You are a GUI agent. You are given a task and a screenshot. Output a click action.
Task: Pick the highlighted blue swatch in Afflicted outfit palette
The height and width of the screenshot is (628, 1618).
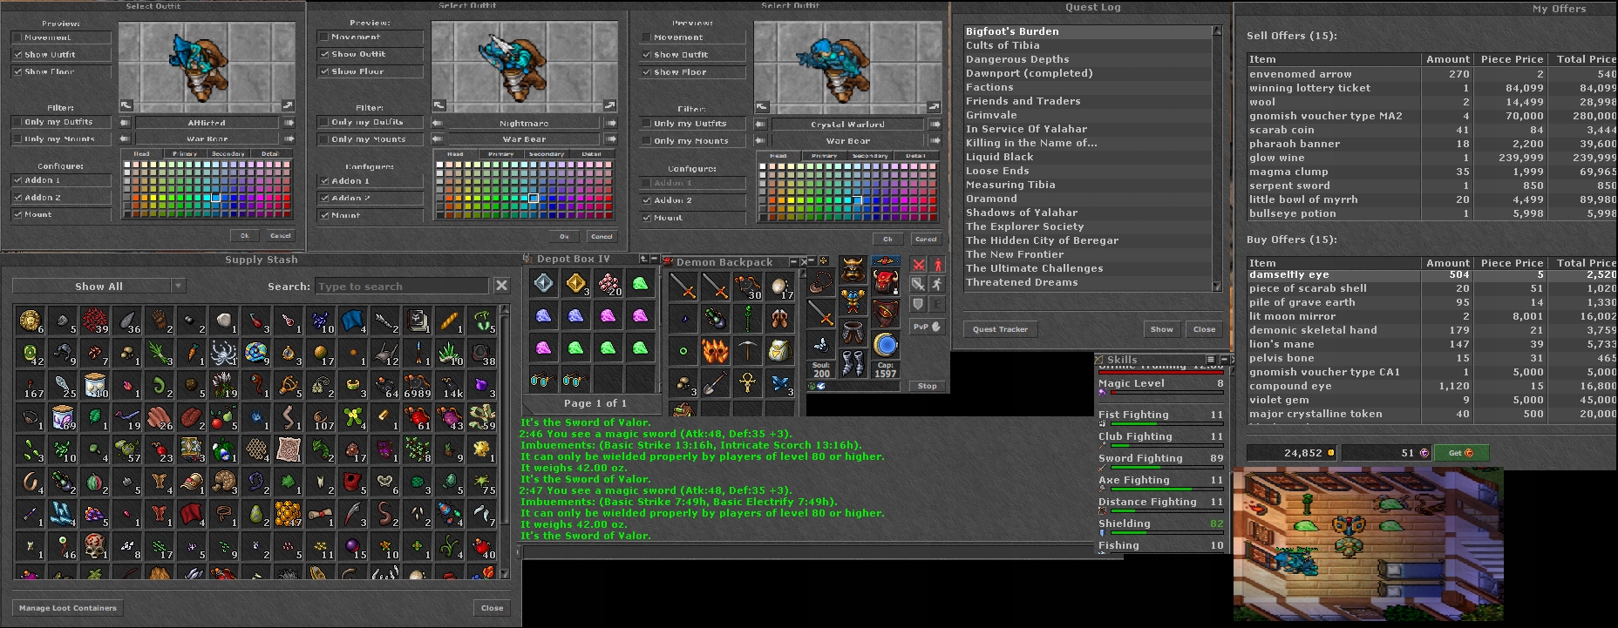(x=215, y=198)
